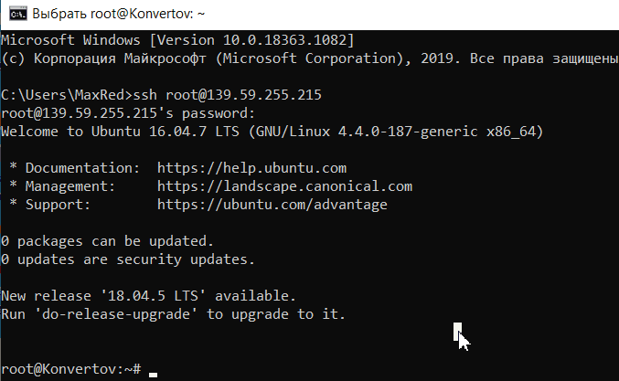The width and height of the screenshot is (619, 381).
Task: Click the Support label in welcome message
Action: coord(58,205)
